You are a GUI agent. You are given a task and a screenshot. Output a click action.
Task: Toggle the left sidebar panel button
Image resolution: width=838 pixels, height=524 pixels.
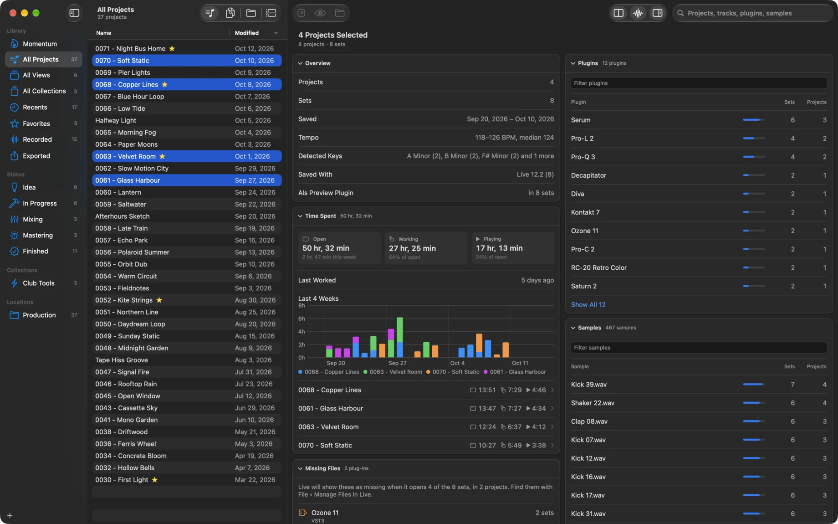(74, 13)
